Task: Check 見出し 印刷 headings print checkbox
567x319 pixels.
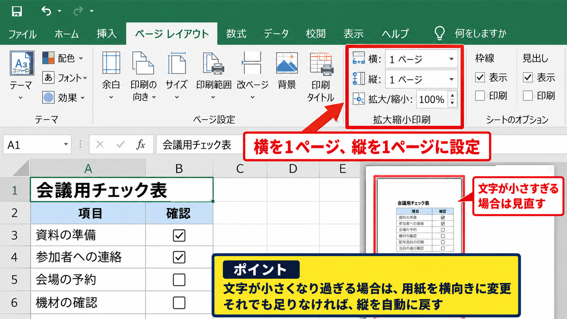Action: 528,96
